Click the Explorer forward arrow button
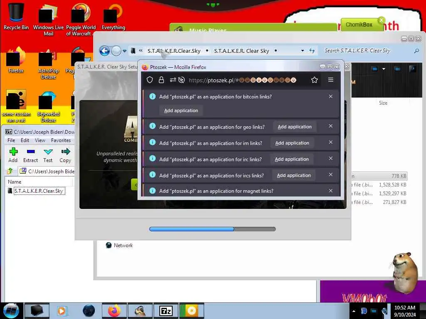 (x=116, y=51)
